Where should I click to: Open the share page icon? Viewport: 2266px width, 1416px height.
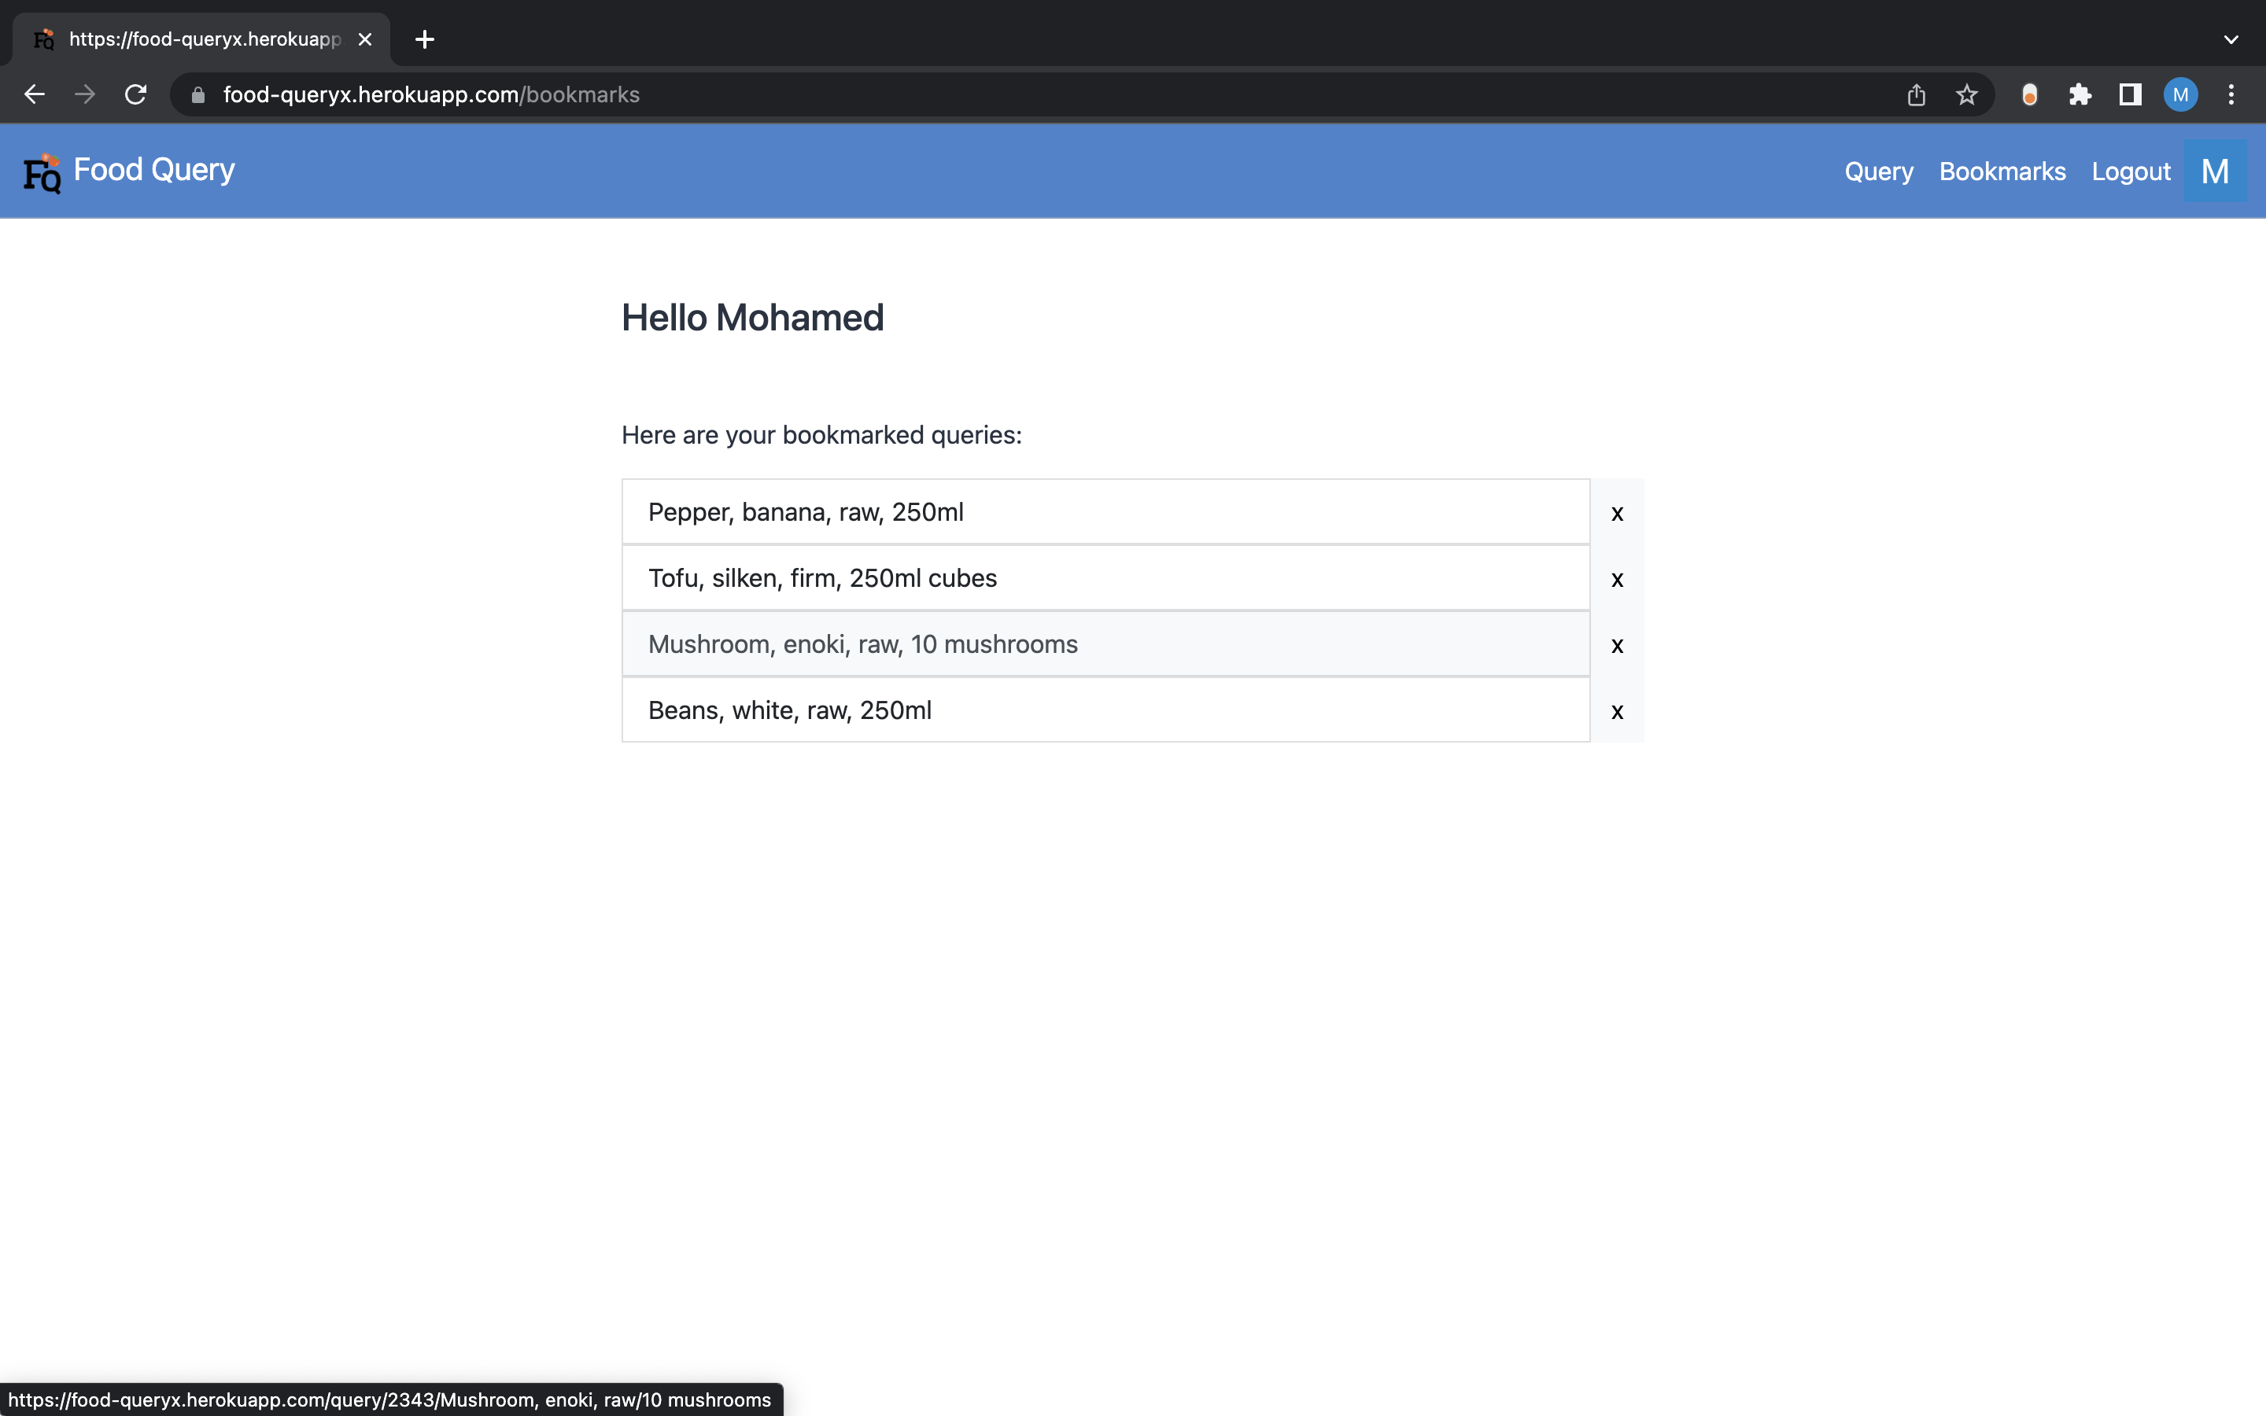pyautogui.click(x=1916, y=94)
